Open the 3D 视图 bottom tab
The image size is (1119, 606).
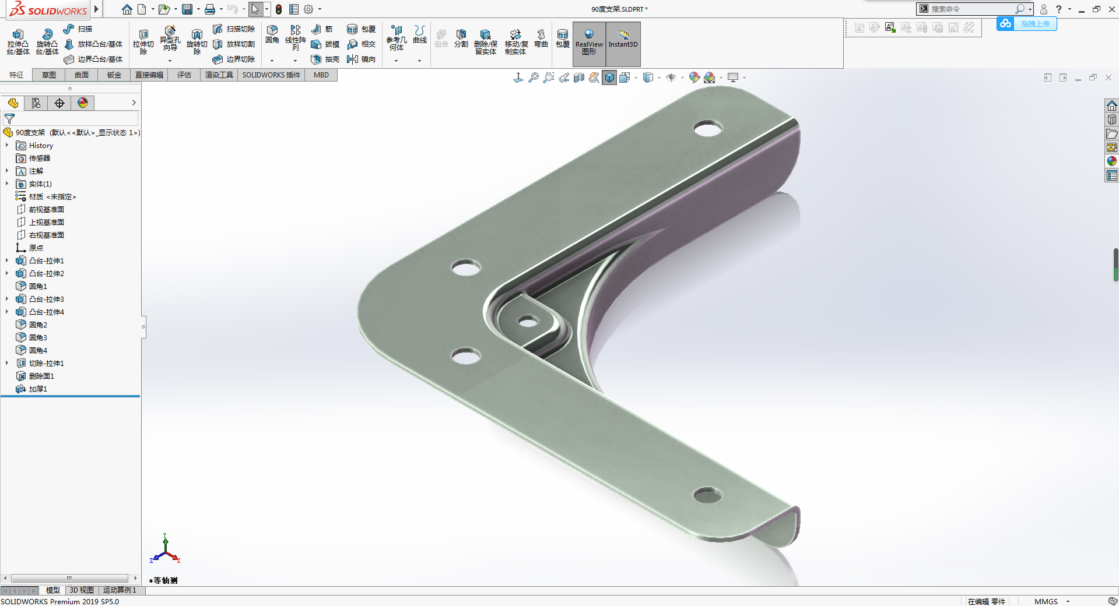point(82,590)
